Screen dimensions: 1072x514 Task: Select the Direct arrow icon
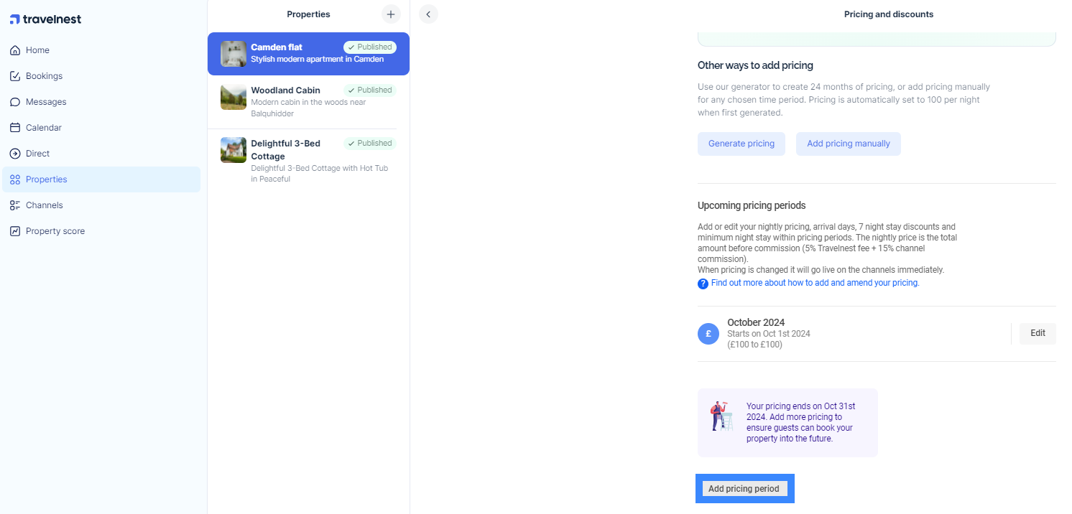pos(14,154)
